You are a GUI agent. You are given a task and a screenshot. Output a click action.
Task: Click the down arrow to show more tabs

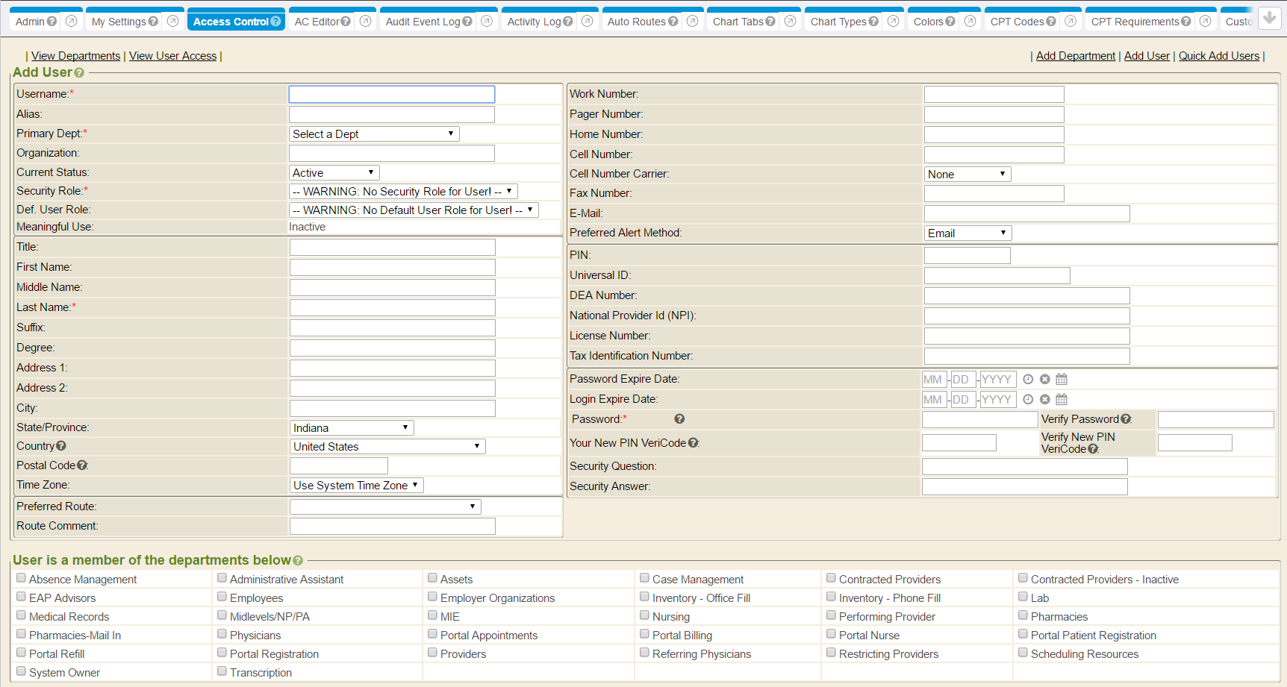tap(1269, 19)
